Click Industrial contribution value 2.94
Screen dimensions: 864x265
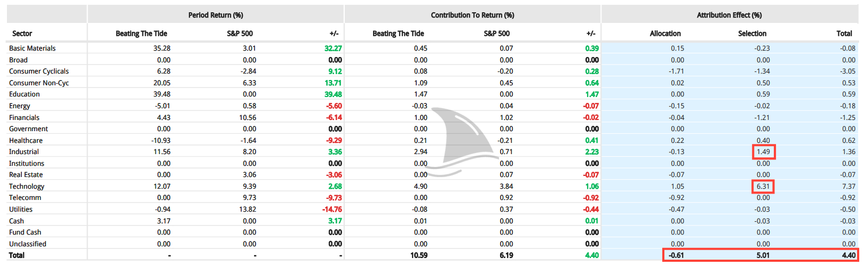(421, 152)
